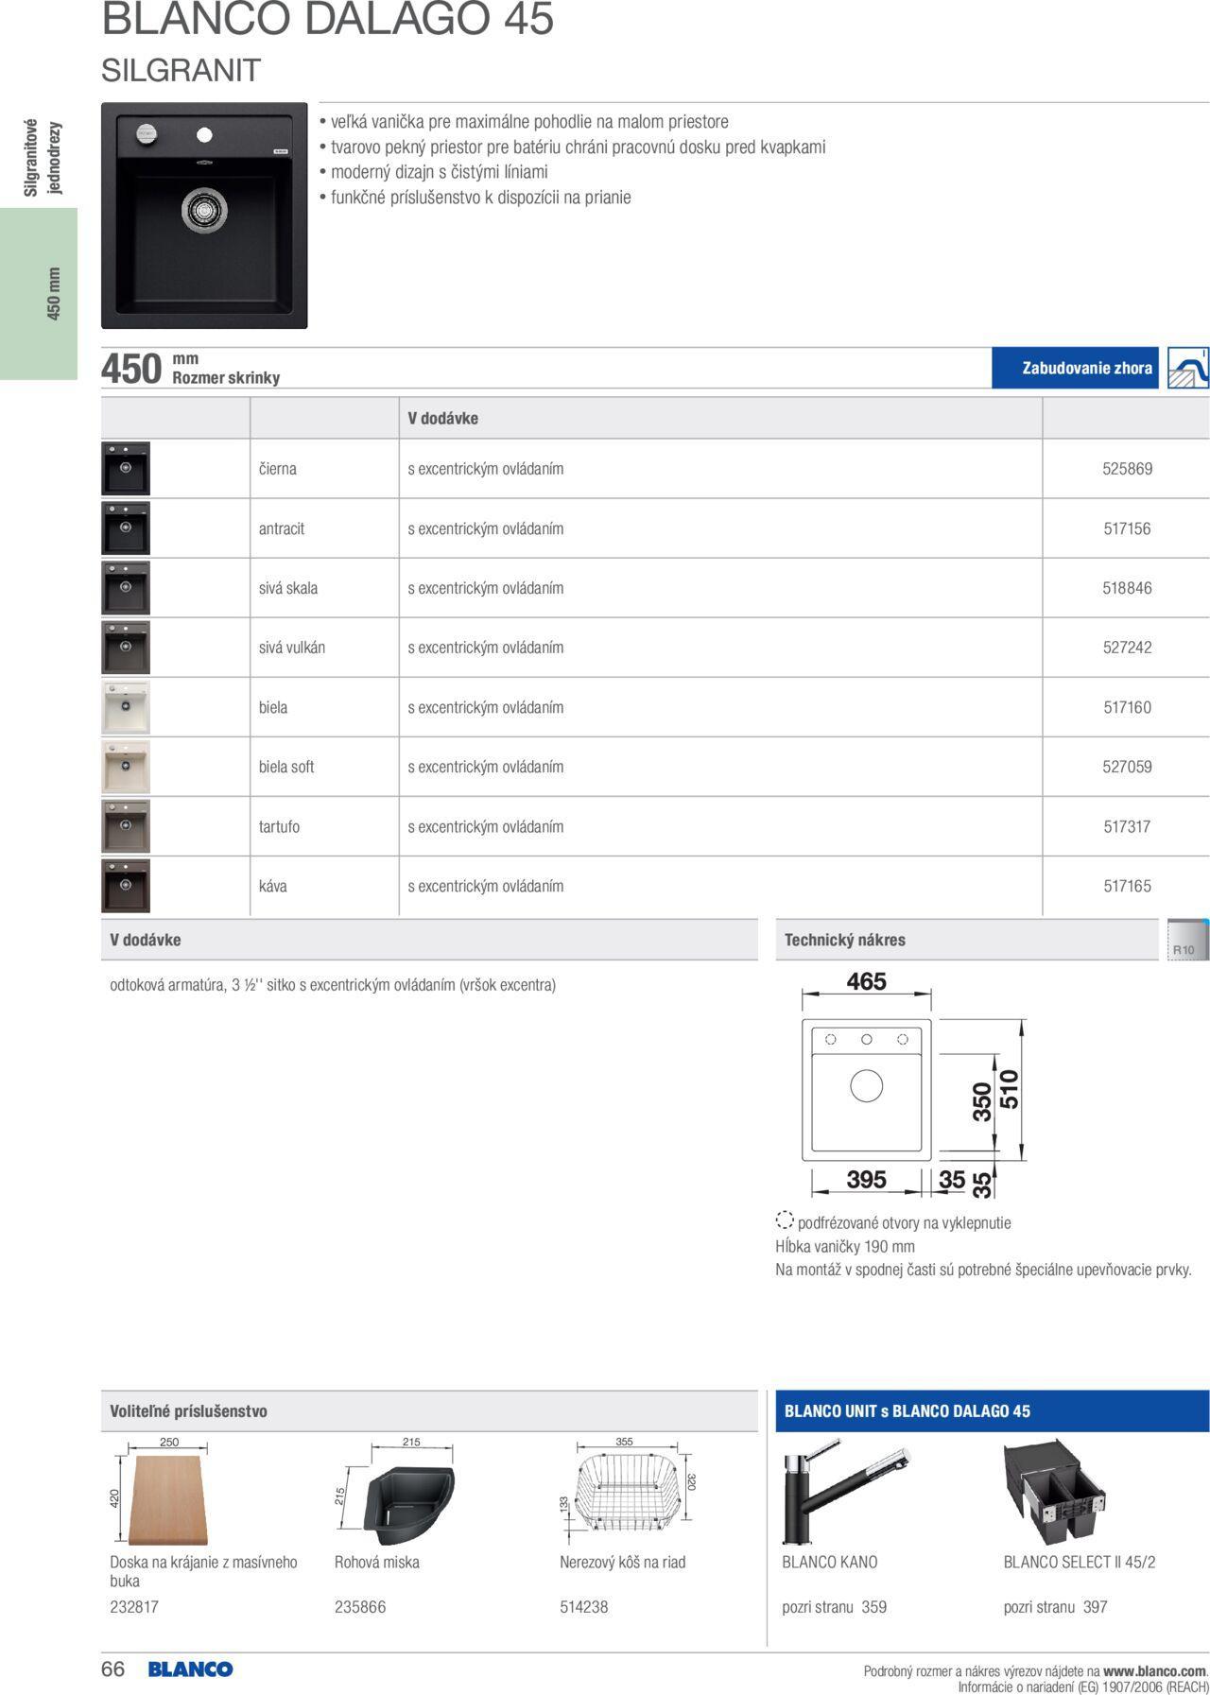Viewport: 1210px width, 1695px height.
Task: Click the large black sink product photo
Action: pyautogui.click(x=204, y=216)
